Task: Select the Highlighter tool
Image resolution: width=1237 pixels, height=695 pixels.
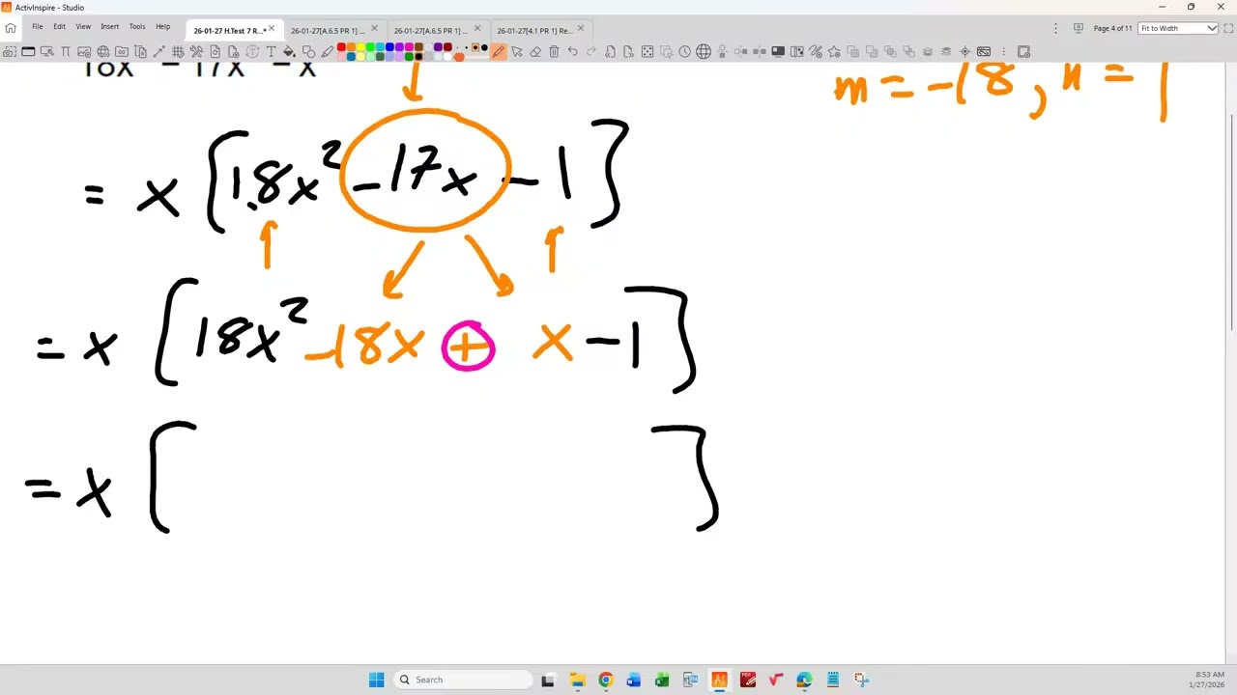Action: click(x=328, y=51)
